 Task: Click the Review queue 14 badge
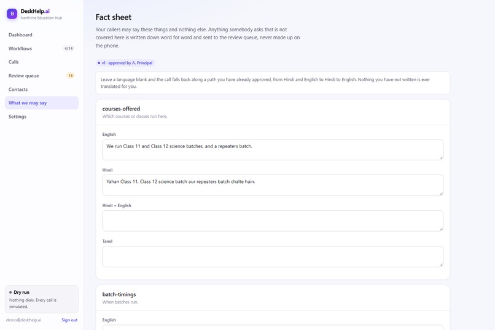(71, 76)
